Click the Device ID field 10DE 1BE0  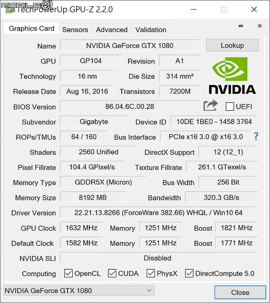click(214, 121)
